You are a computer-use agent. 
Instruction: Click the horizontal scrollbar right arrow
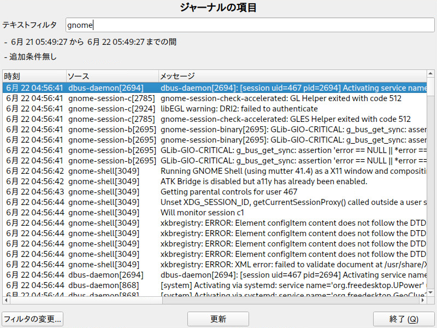[x=423, y=300]
